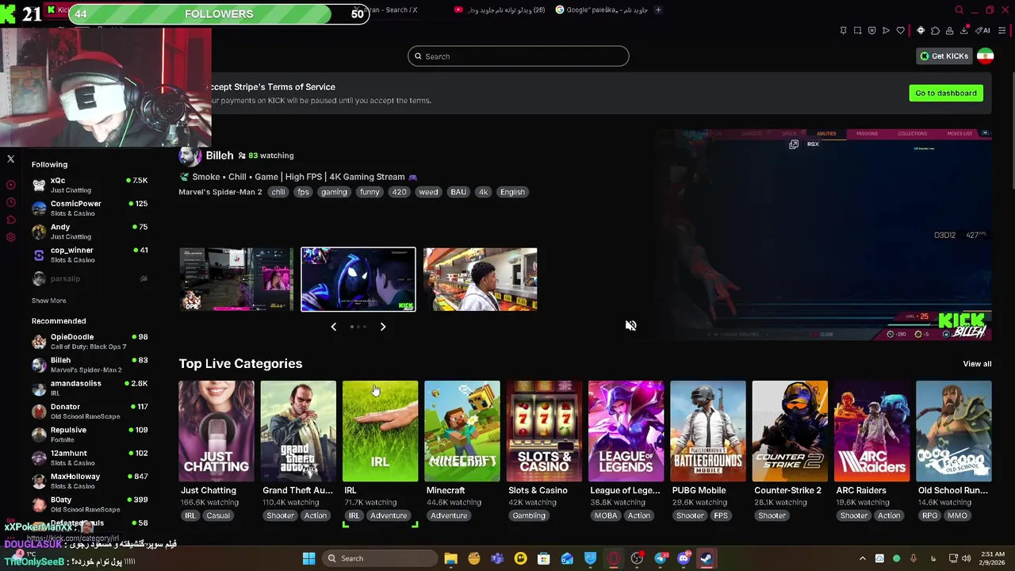Click the Get KICKs button
Image resolution: width=1015 pixels, height=571 pixels.
coord(944,56)
